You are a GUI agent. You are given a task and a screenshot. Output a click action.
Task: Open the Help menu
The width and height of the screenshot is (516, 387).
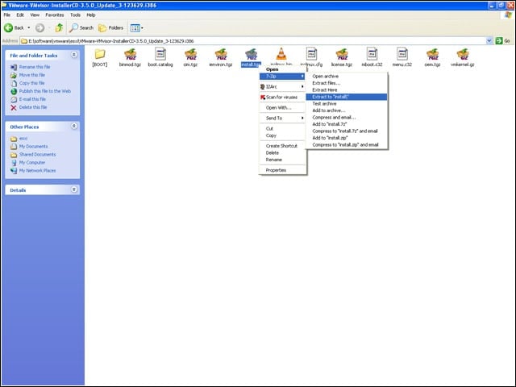91,15
